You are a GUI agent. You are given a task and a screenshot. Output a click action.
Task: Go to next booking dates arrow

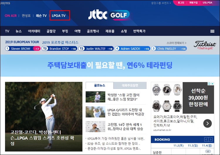[210, 139]
